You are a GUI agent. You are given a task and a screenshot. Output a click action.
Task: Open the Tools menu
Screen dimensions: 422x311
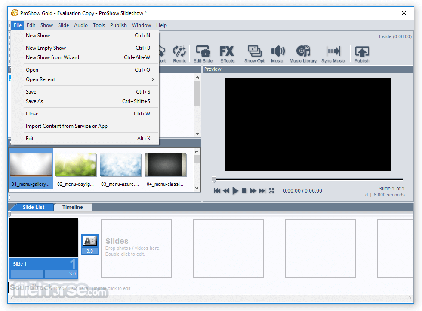99,25
